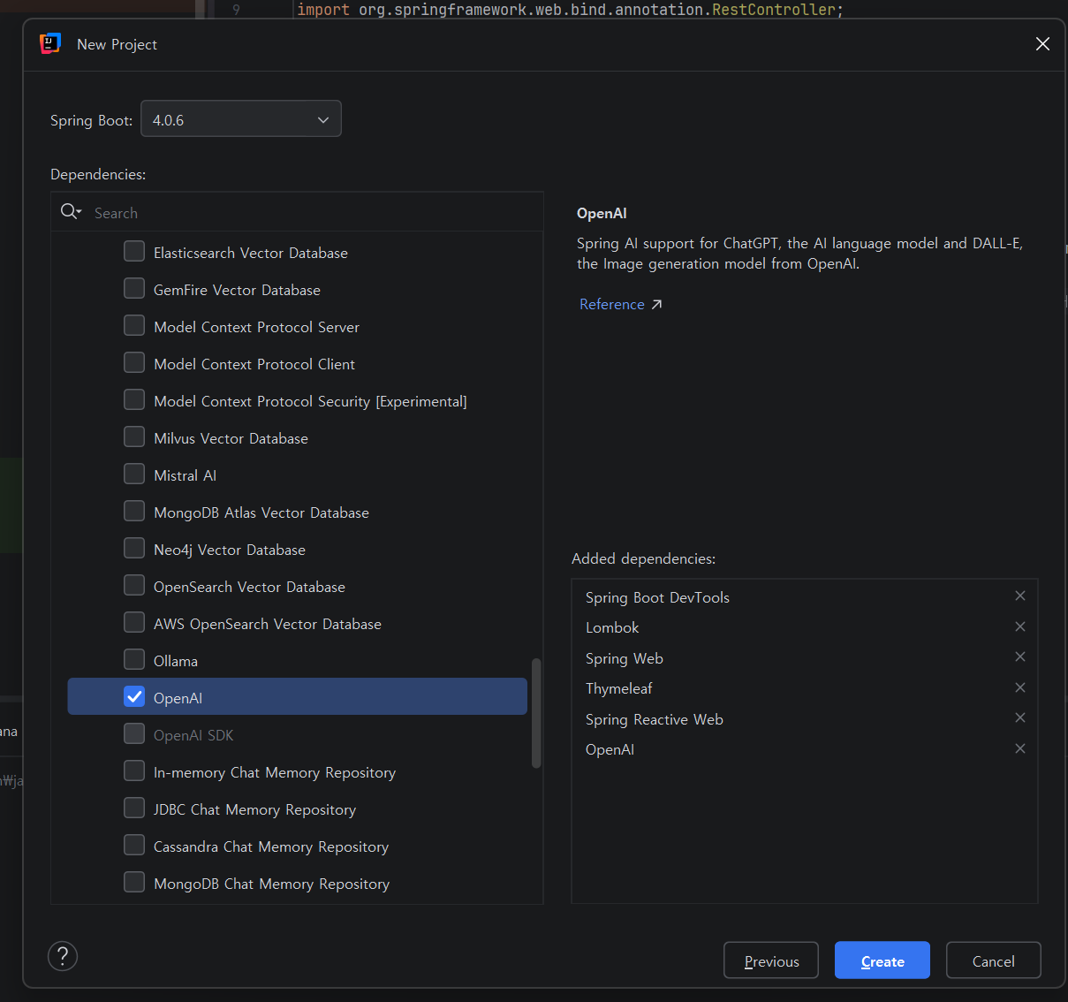Remove Lombok from added dependencies
1068x1002 pixels.
click(x=1020, y=626)
